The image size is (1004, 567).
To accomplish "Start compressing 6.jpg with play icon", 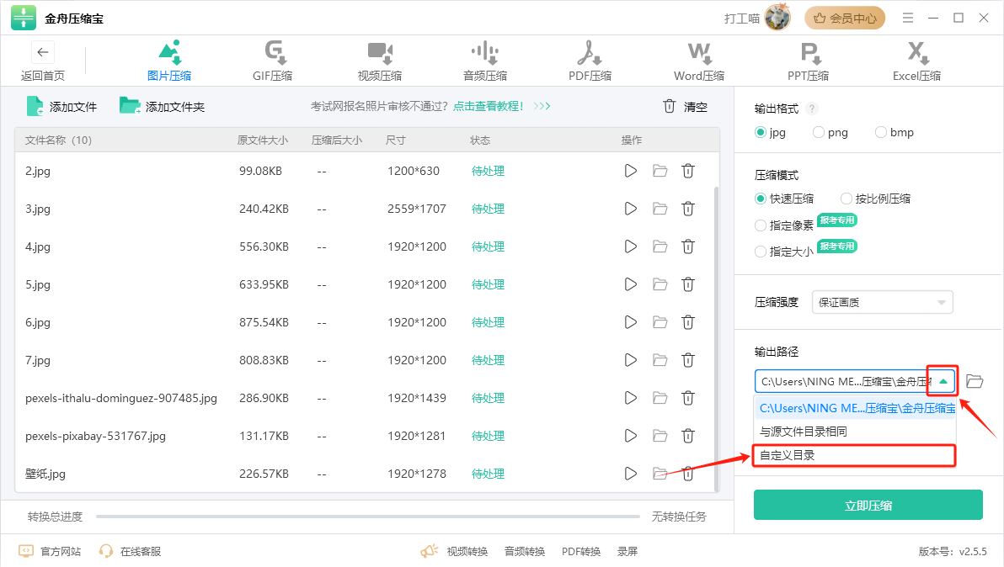I will 631,322.
